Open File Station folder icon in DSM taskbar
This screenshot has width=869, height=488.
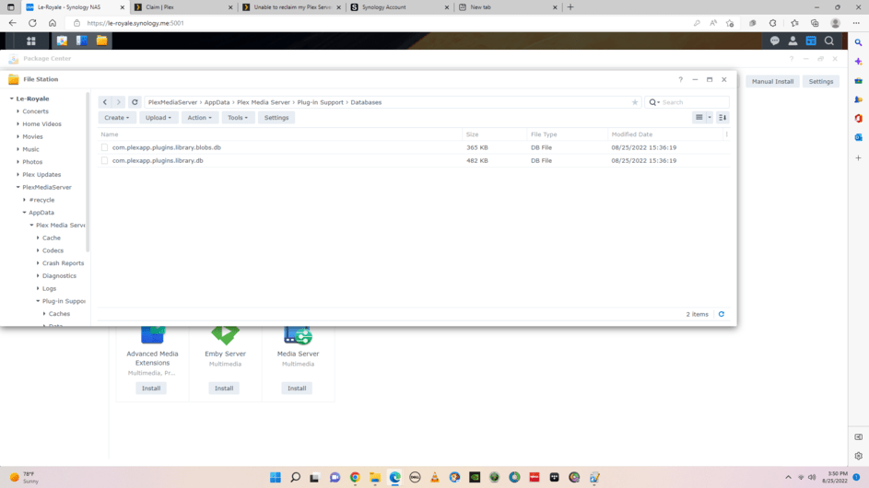click(x=101, y=41)
